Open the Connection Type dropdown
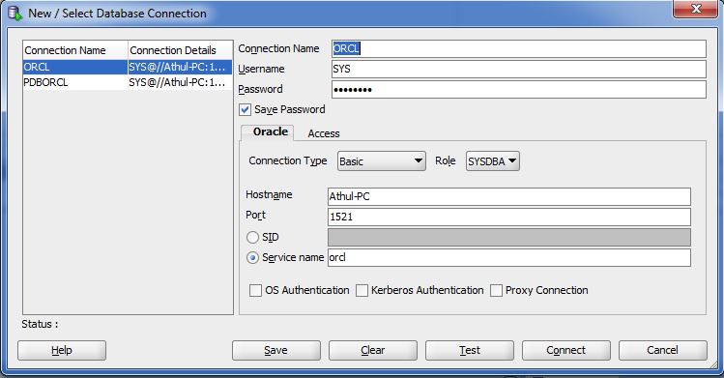The image size is (724, 378). [x=382, y=161]
